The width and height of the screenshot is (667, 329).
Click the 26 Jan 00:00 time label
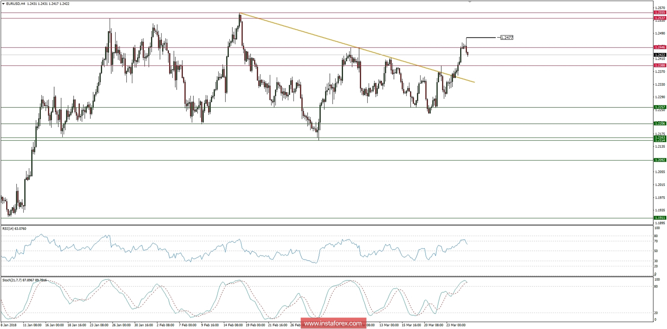point(121,325)
